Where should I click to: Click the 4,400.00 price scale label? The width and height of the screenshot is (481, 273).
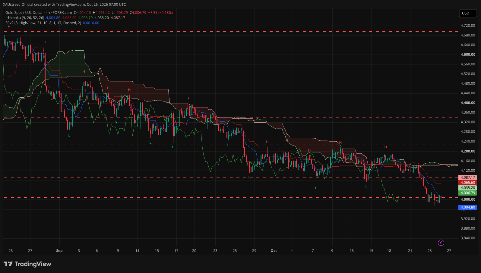point(468,103)
